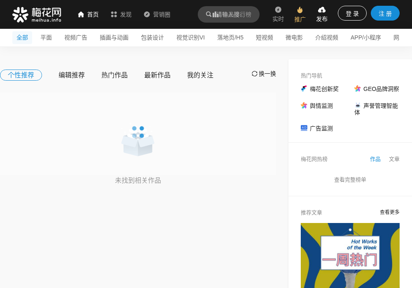Select the 全部 category tab
This screenshot has height=288, width=412.
(22, 37)
